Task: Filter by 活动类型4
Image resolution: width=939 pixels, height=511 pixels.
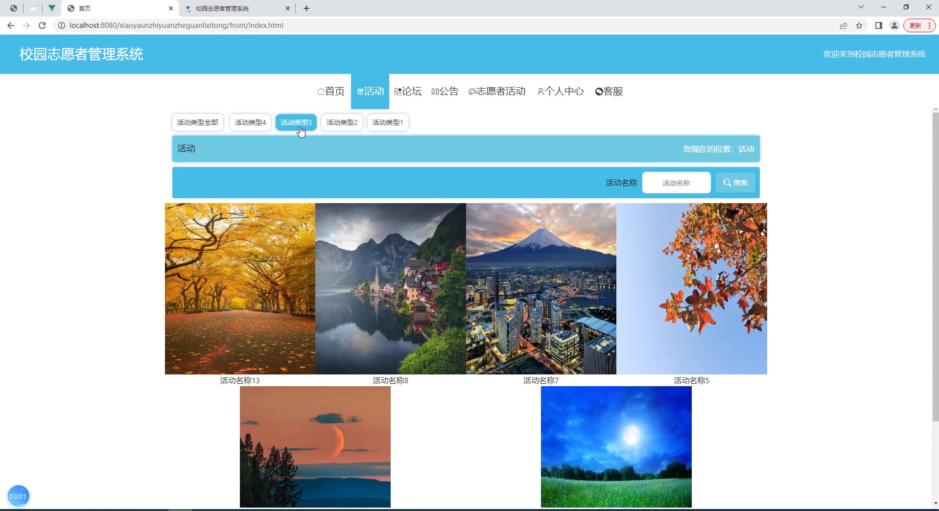Action: pos(250,122)
